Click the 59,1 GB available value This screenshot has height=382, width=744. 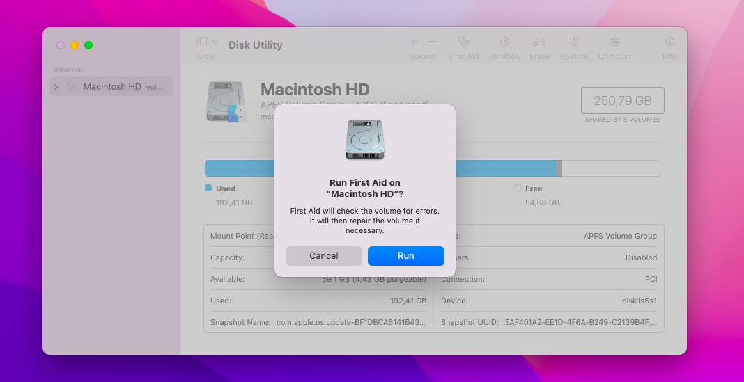pos(374,280)
